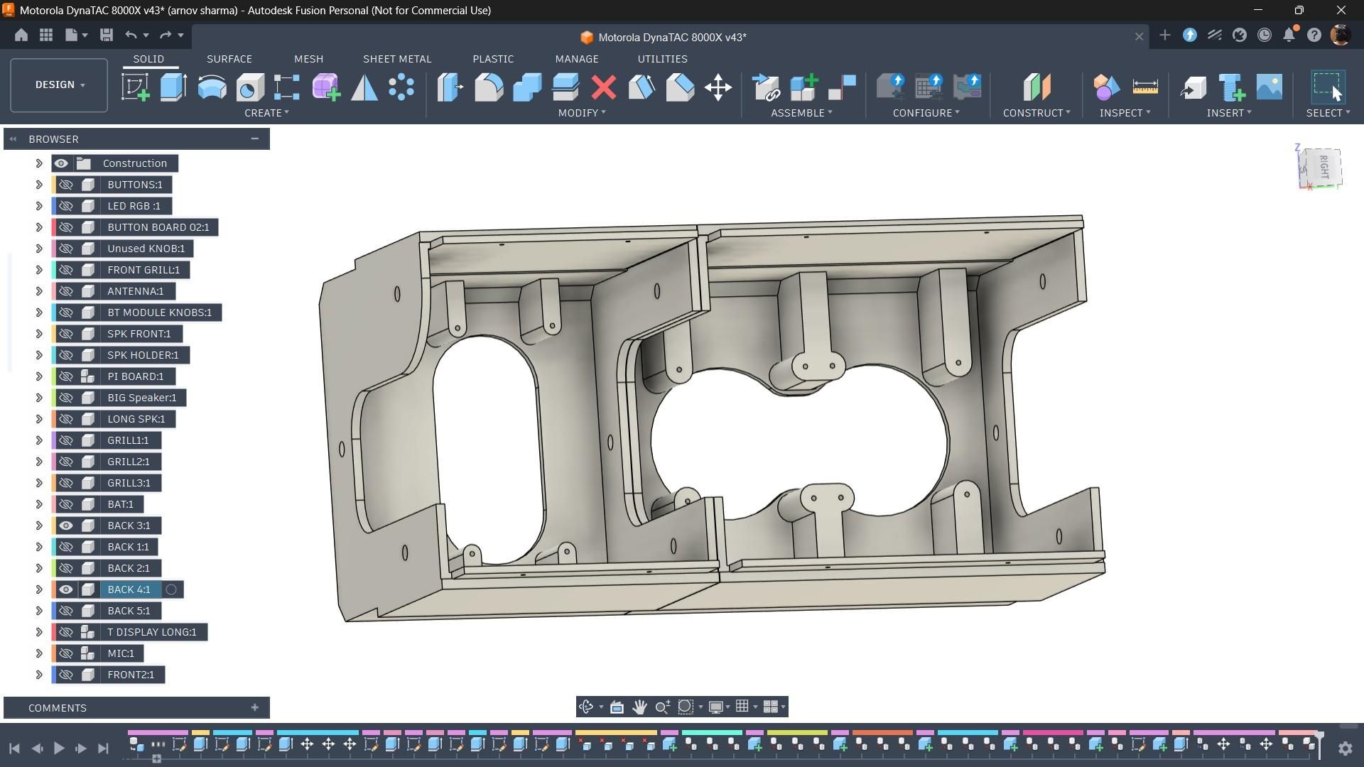Select the Create Sketch tool
The height and width of the screenshot is (767, 1364).
(135, 87)
